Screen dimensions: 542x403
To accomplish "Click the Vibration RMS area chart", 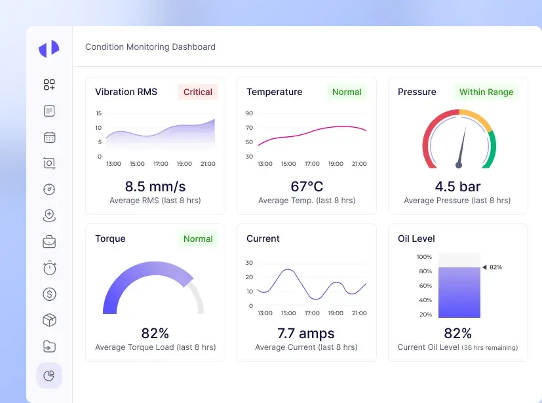I will click(x=161, y=134).
